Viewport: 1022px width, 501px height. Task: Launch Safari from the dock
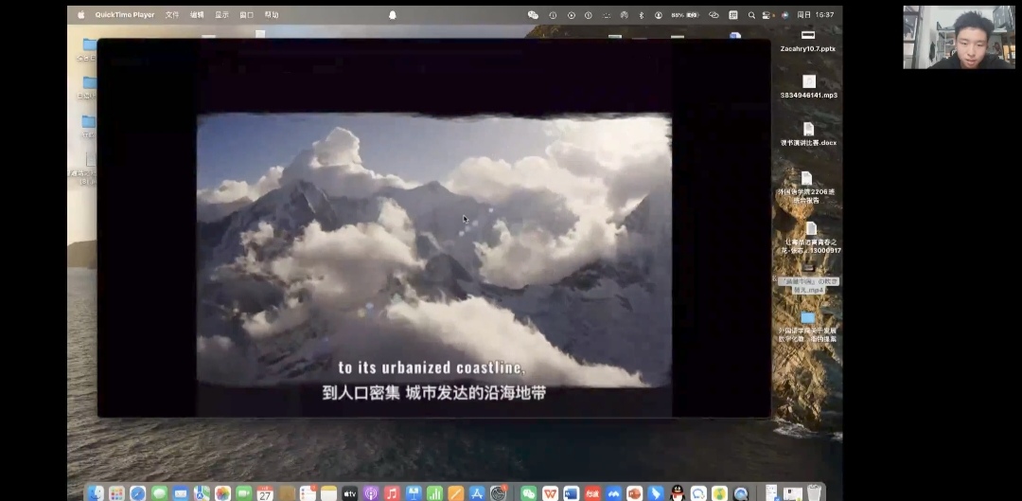(x=138, y=492)
